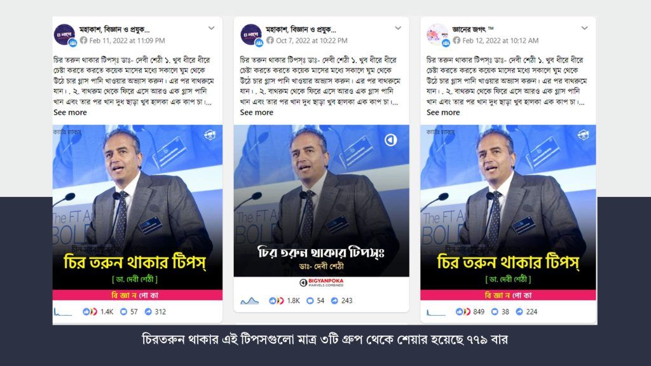The height and width of the screenshot is (366, 651).
Task: Expand See more on the Feb 12 post
Action: 443,112
